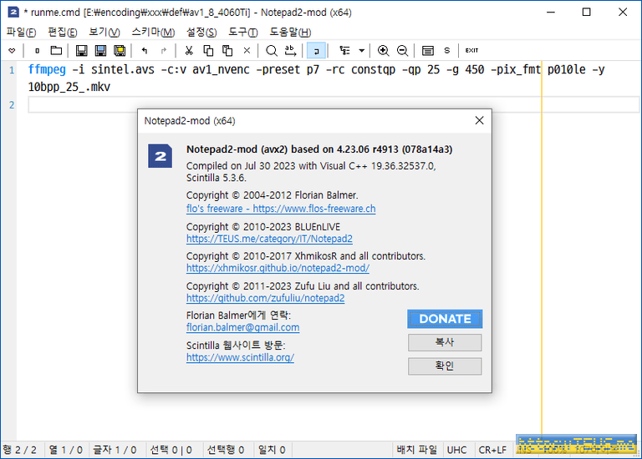Open the 파일(F) menu
The height and width of the screenshot is (459, 642).
point(21,32)
